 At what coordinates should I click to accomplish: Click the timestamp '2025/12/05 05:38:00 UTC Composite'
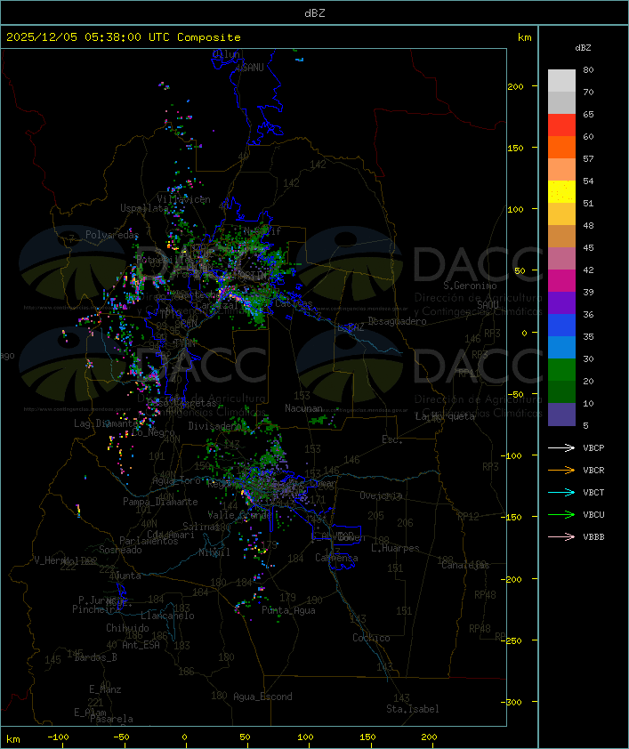(124, 36)
